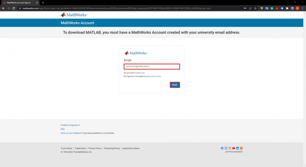Click into the Email input field
Viewport: 306px width, 167px height.
[152, 66]
